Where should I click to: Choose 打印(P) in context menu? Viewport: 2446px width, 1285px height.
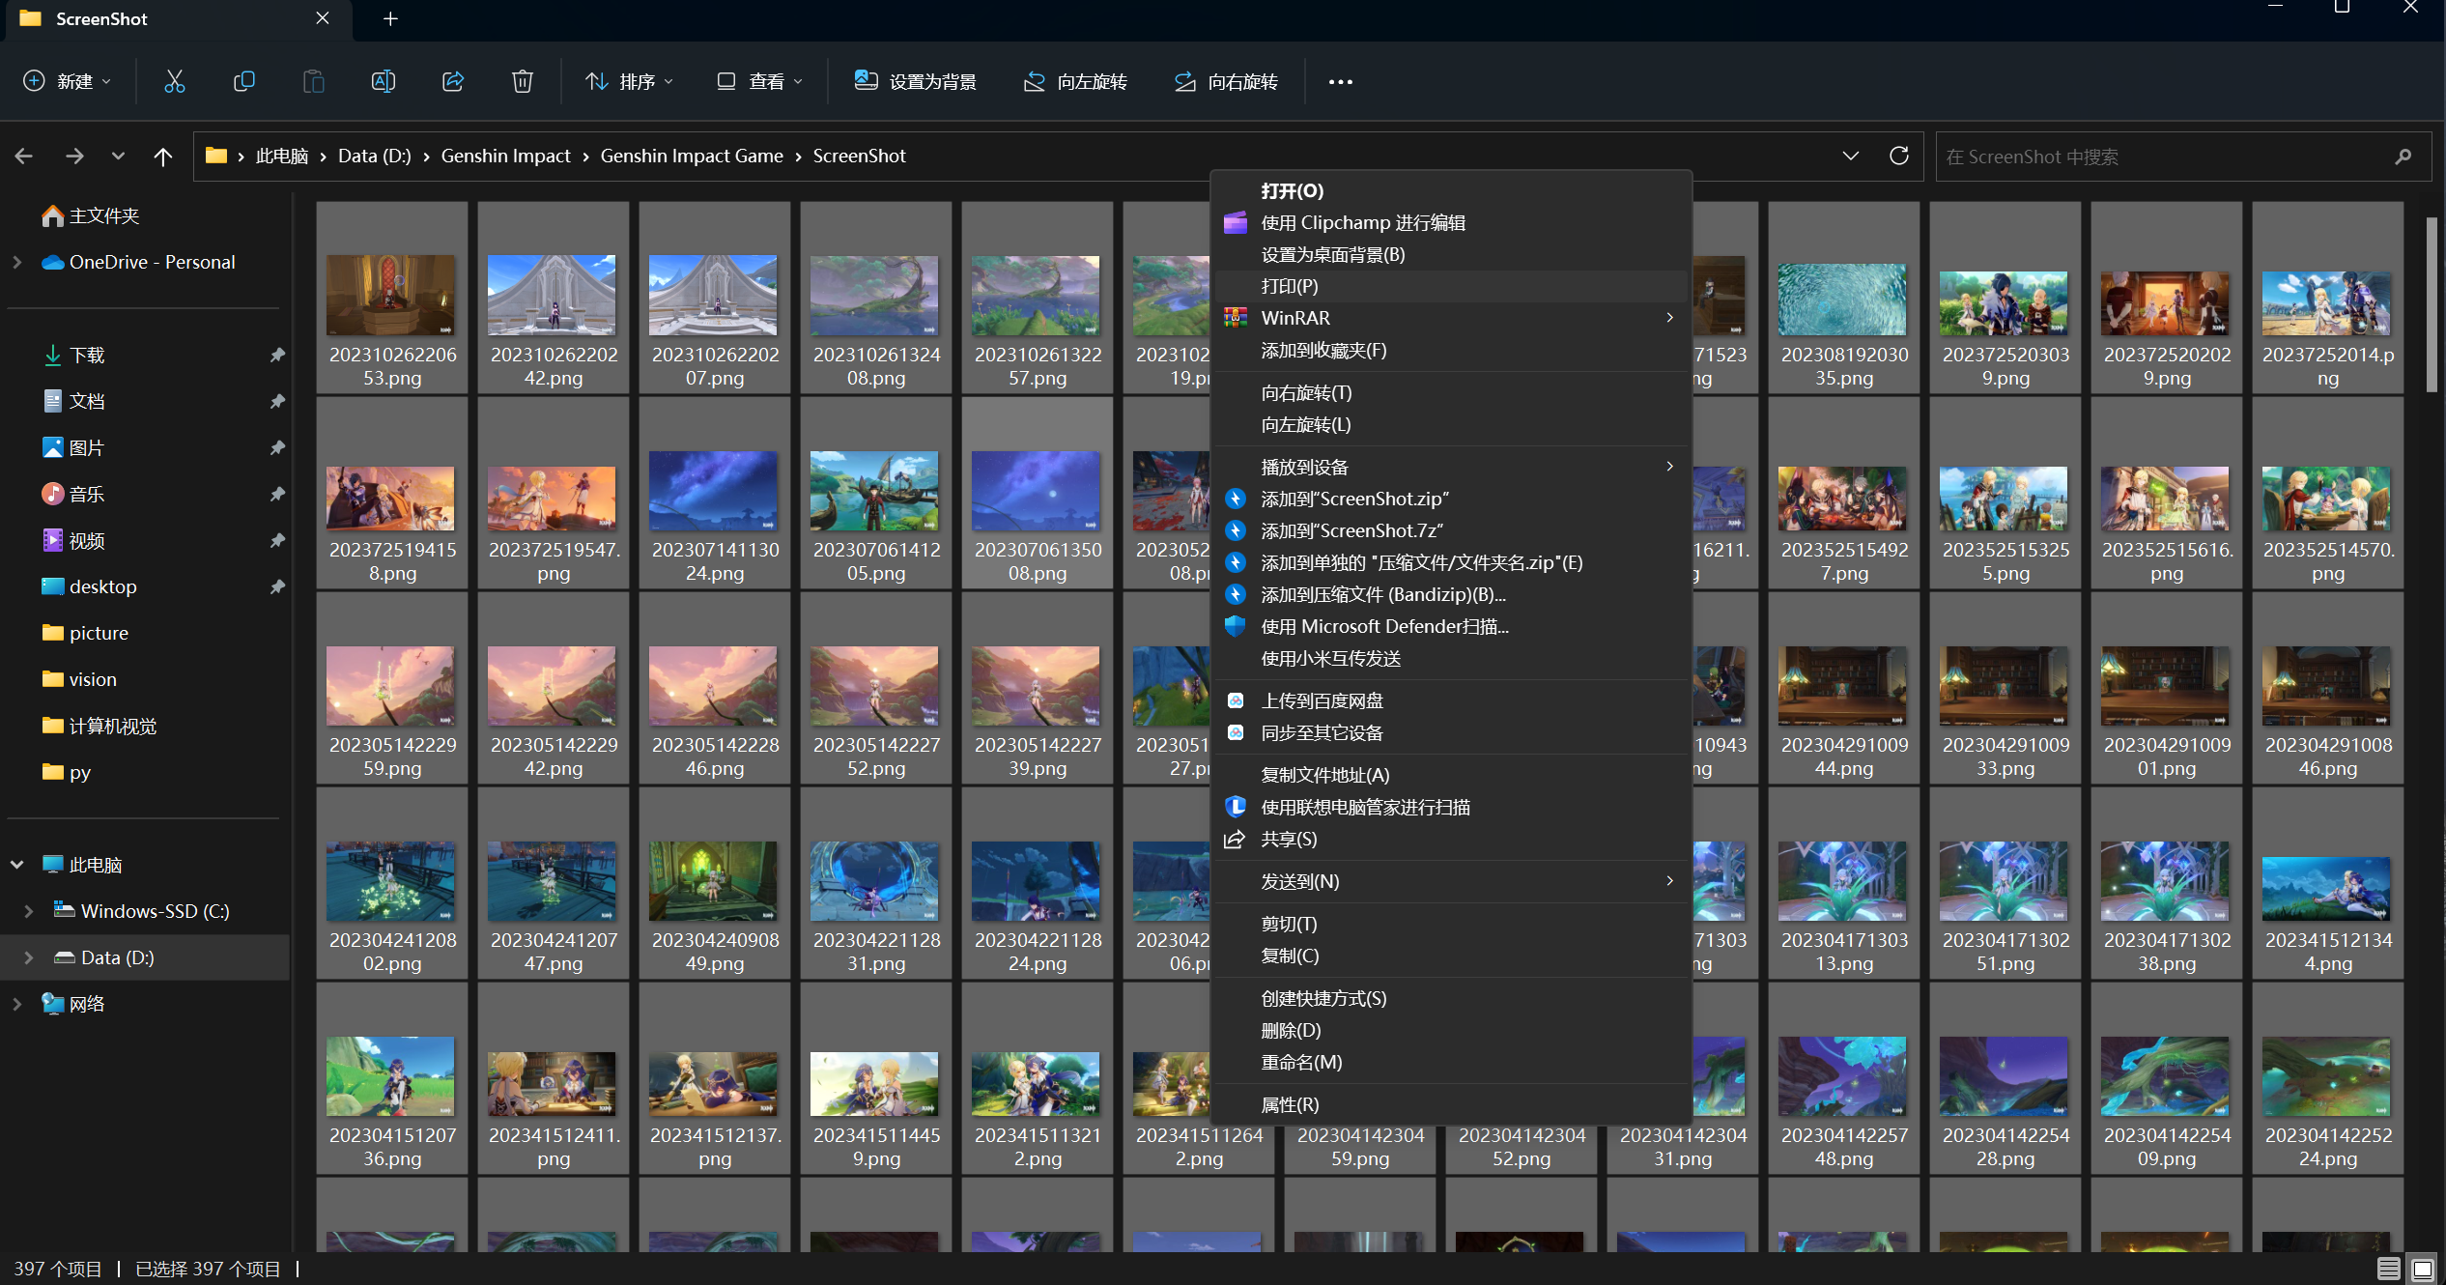[x=1450, y=286]
